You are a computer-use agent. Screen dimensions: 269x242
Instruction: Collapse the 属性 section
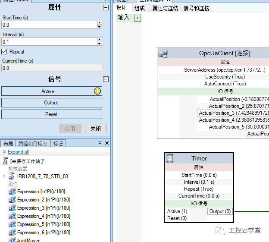coord(106,8)
